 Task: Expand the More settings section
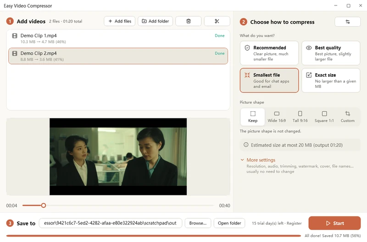(x=261, y=160)
